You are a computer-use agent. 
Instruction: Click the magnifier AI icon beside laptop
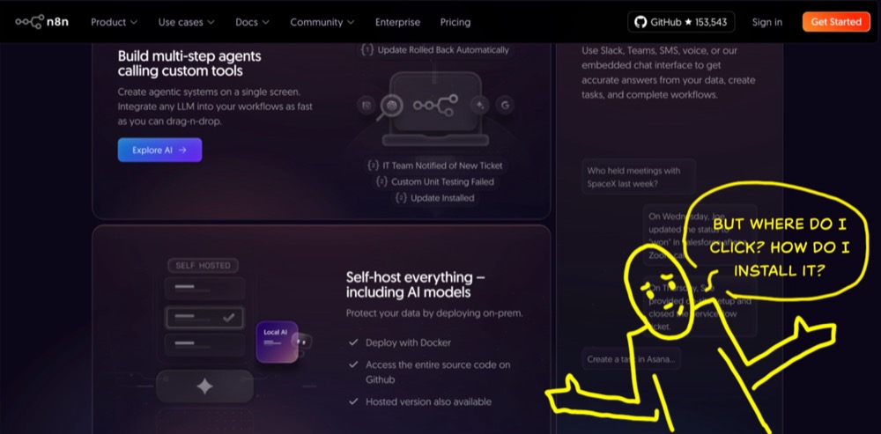tap(392, 106)
